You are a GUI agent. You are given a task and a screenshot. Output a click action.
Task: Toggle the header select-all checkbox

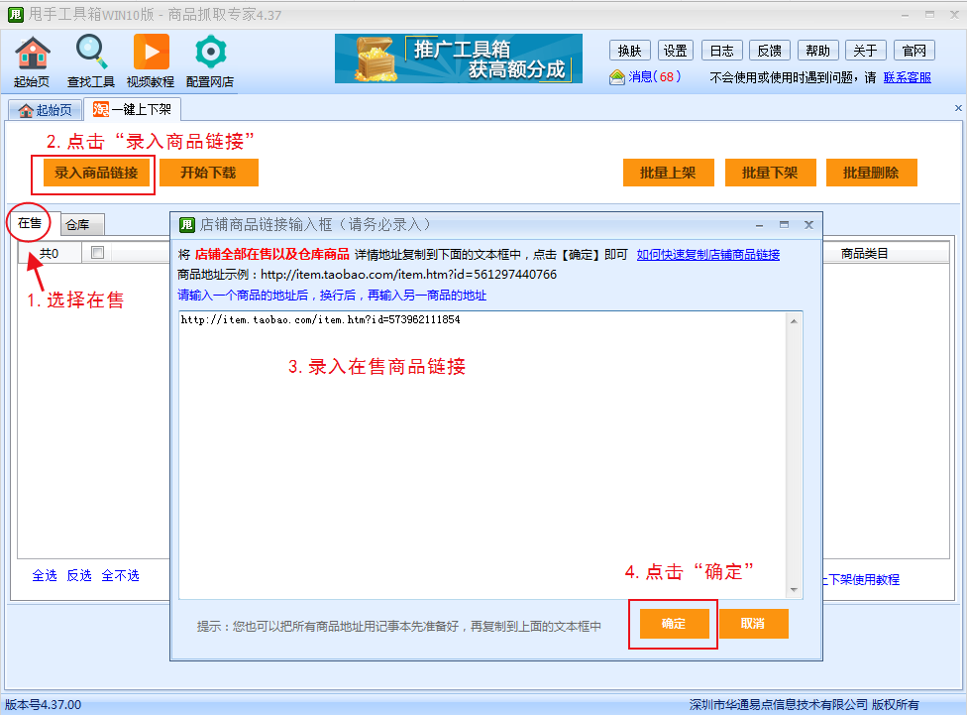point(97,252)
